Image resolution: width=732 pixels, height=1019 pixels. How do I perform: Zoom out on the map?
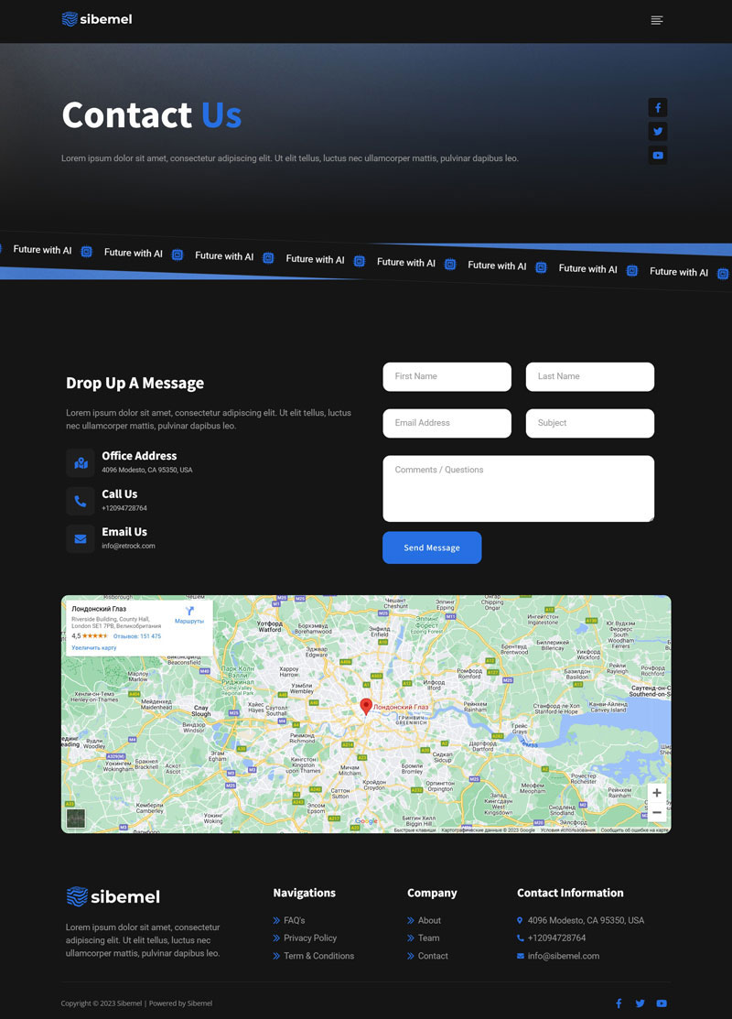pyautogui.click(x=657, y=812)
